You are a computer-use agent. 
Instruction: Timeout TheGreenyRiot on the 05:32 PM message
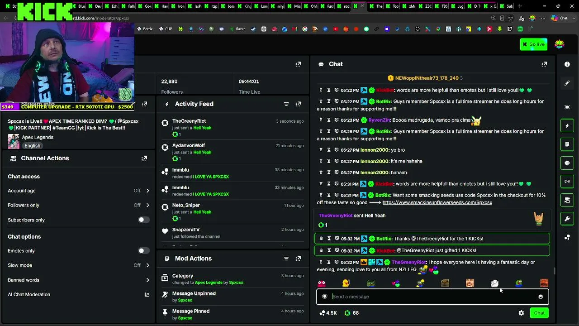click(x=329, y=262)
